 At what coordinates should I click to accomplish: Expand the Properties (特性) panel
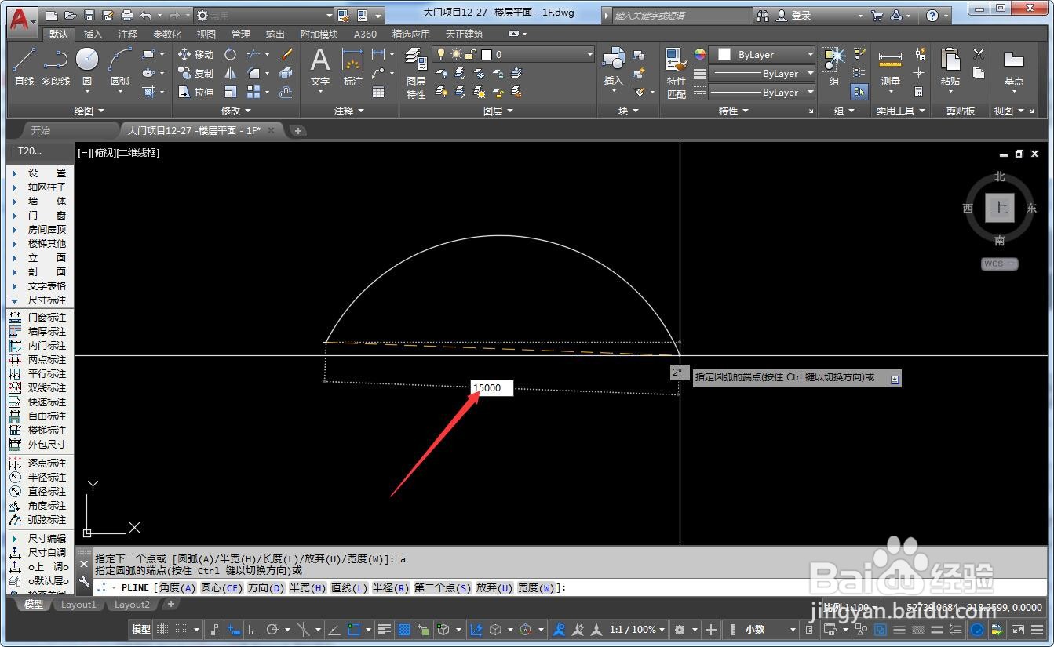pyautogui.click(x=734, y=111)
